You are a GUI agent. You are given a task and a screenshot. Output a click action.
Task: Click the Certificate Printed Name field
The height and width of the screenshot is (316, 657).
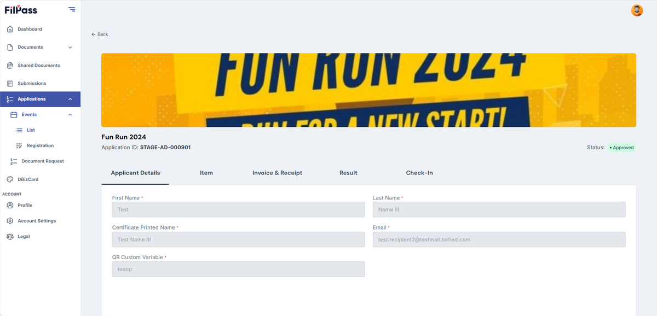click(238, 239)
